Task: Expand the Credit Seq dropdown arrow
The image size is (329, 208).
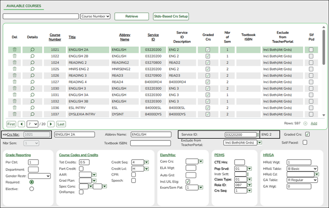Action: pos(147,162)
